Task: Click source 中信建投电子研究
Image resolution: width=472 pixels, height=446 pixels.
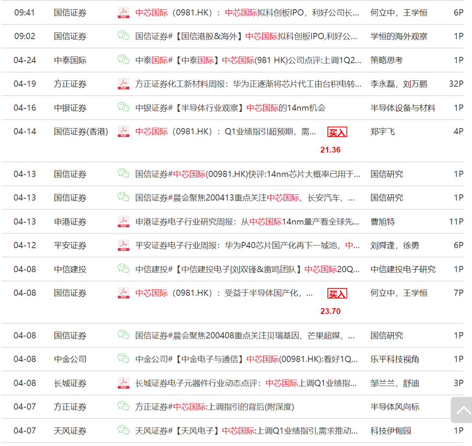Action: point(403,269)
